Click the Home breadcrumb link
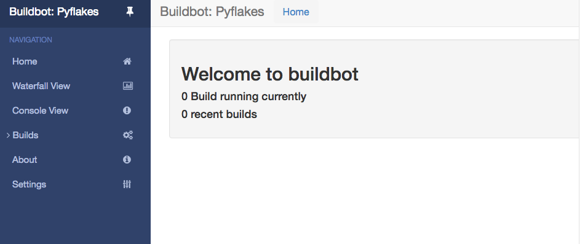 (296, 12)
